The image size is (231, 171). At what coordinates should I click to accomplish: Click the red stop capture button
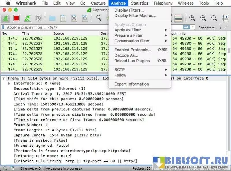pos(16,18)
